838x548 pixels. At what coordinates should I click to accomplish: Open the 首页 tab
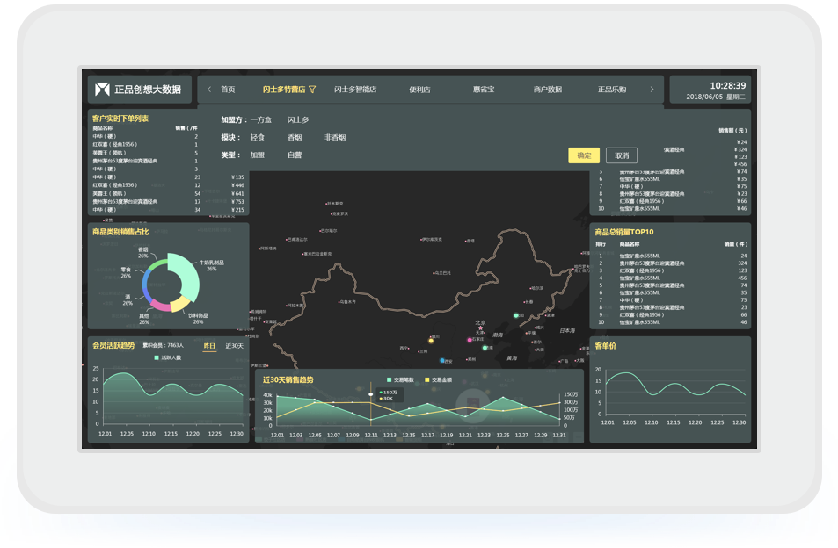229,89
